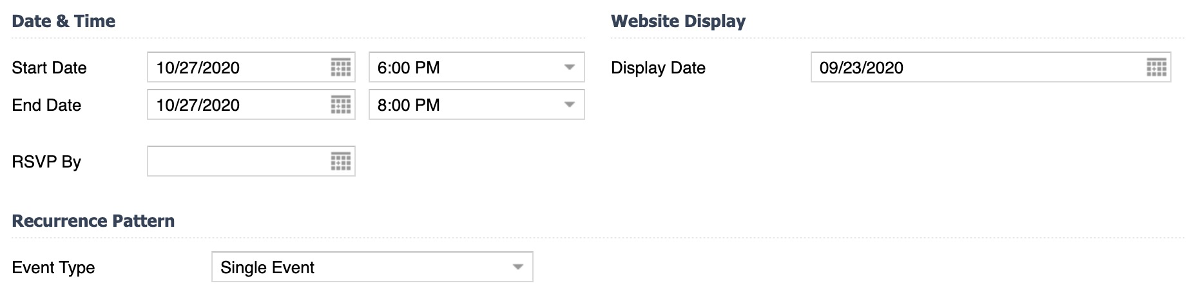This screenshot has width=1187, height=308.
Task: Click the End Date label
Action: pyautogui.click(x=46, y=105)
